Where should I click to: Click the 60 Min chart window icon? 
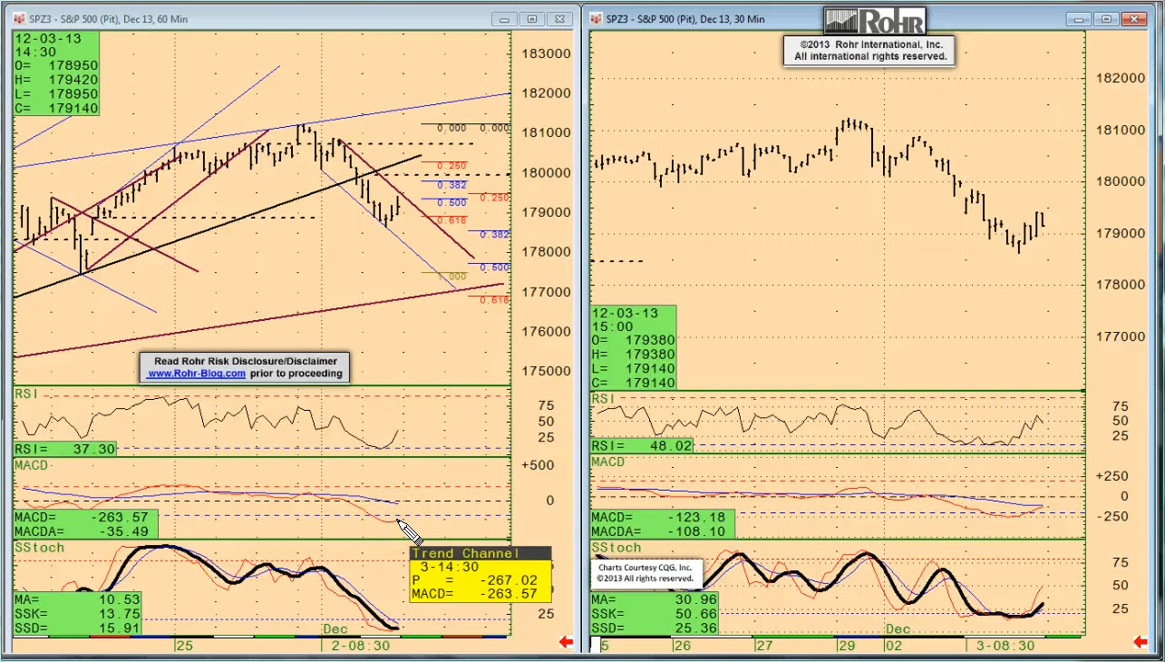pyautogui.click(x=20, y=18)
